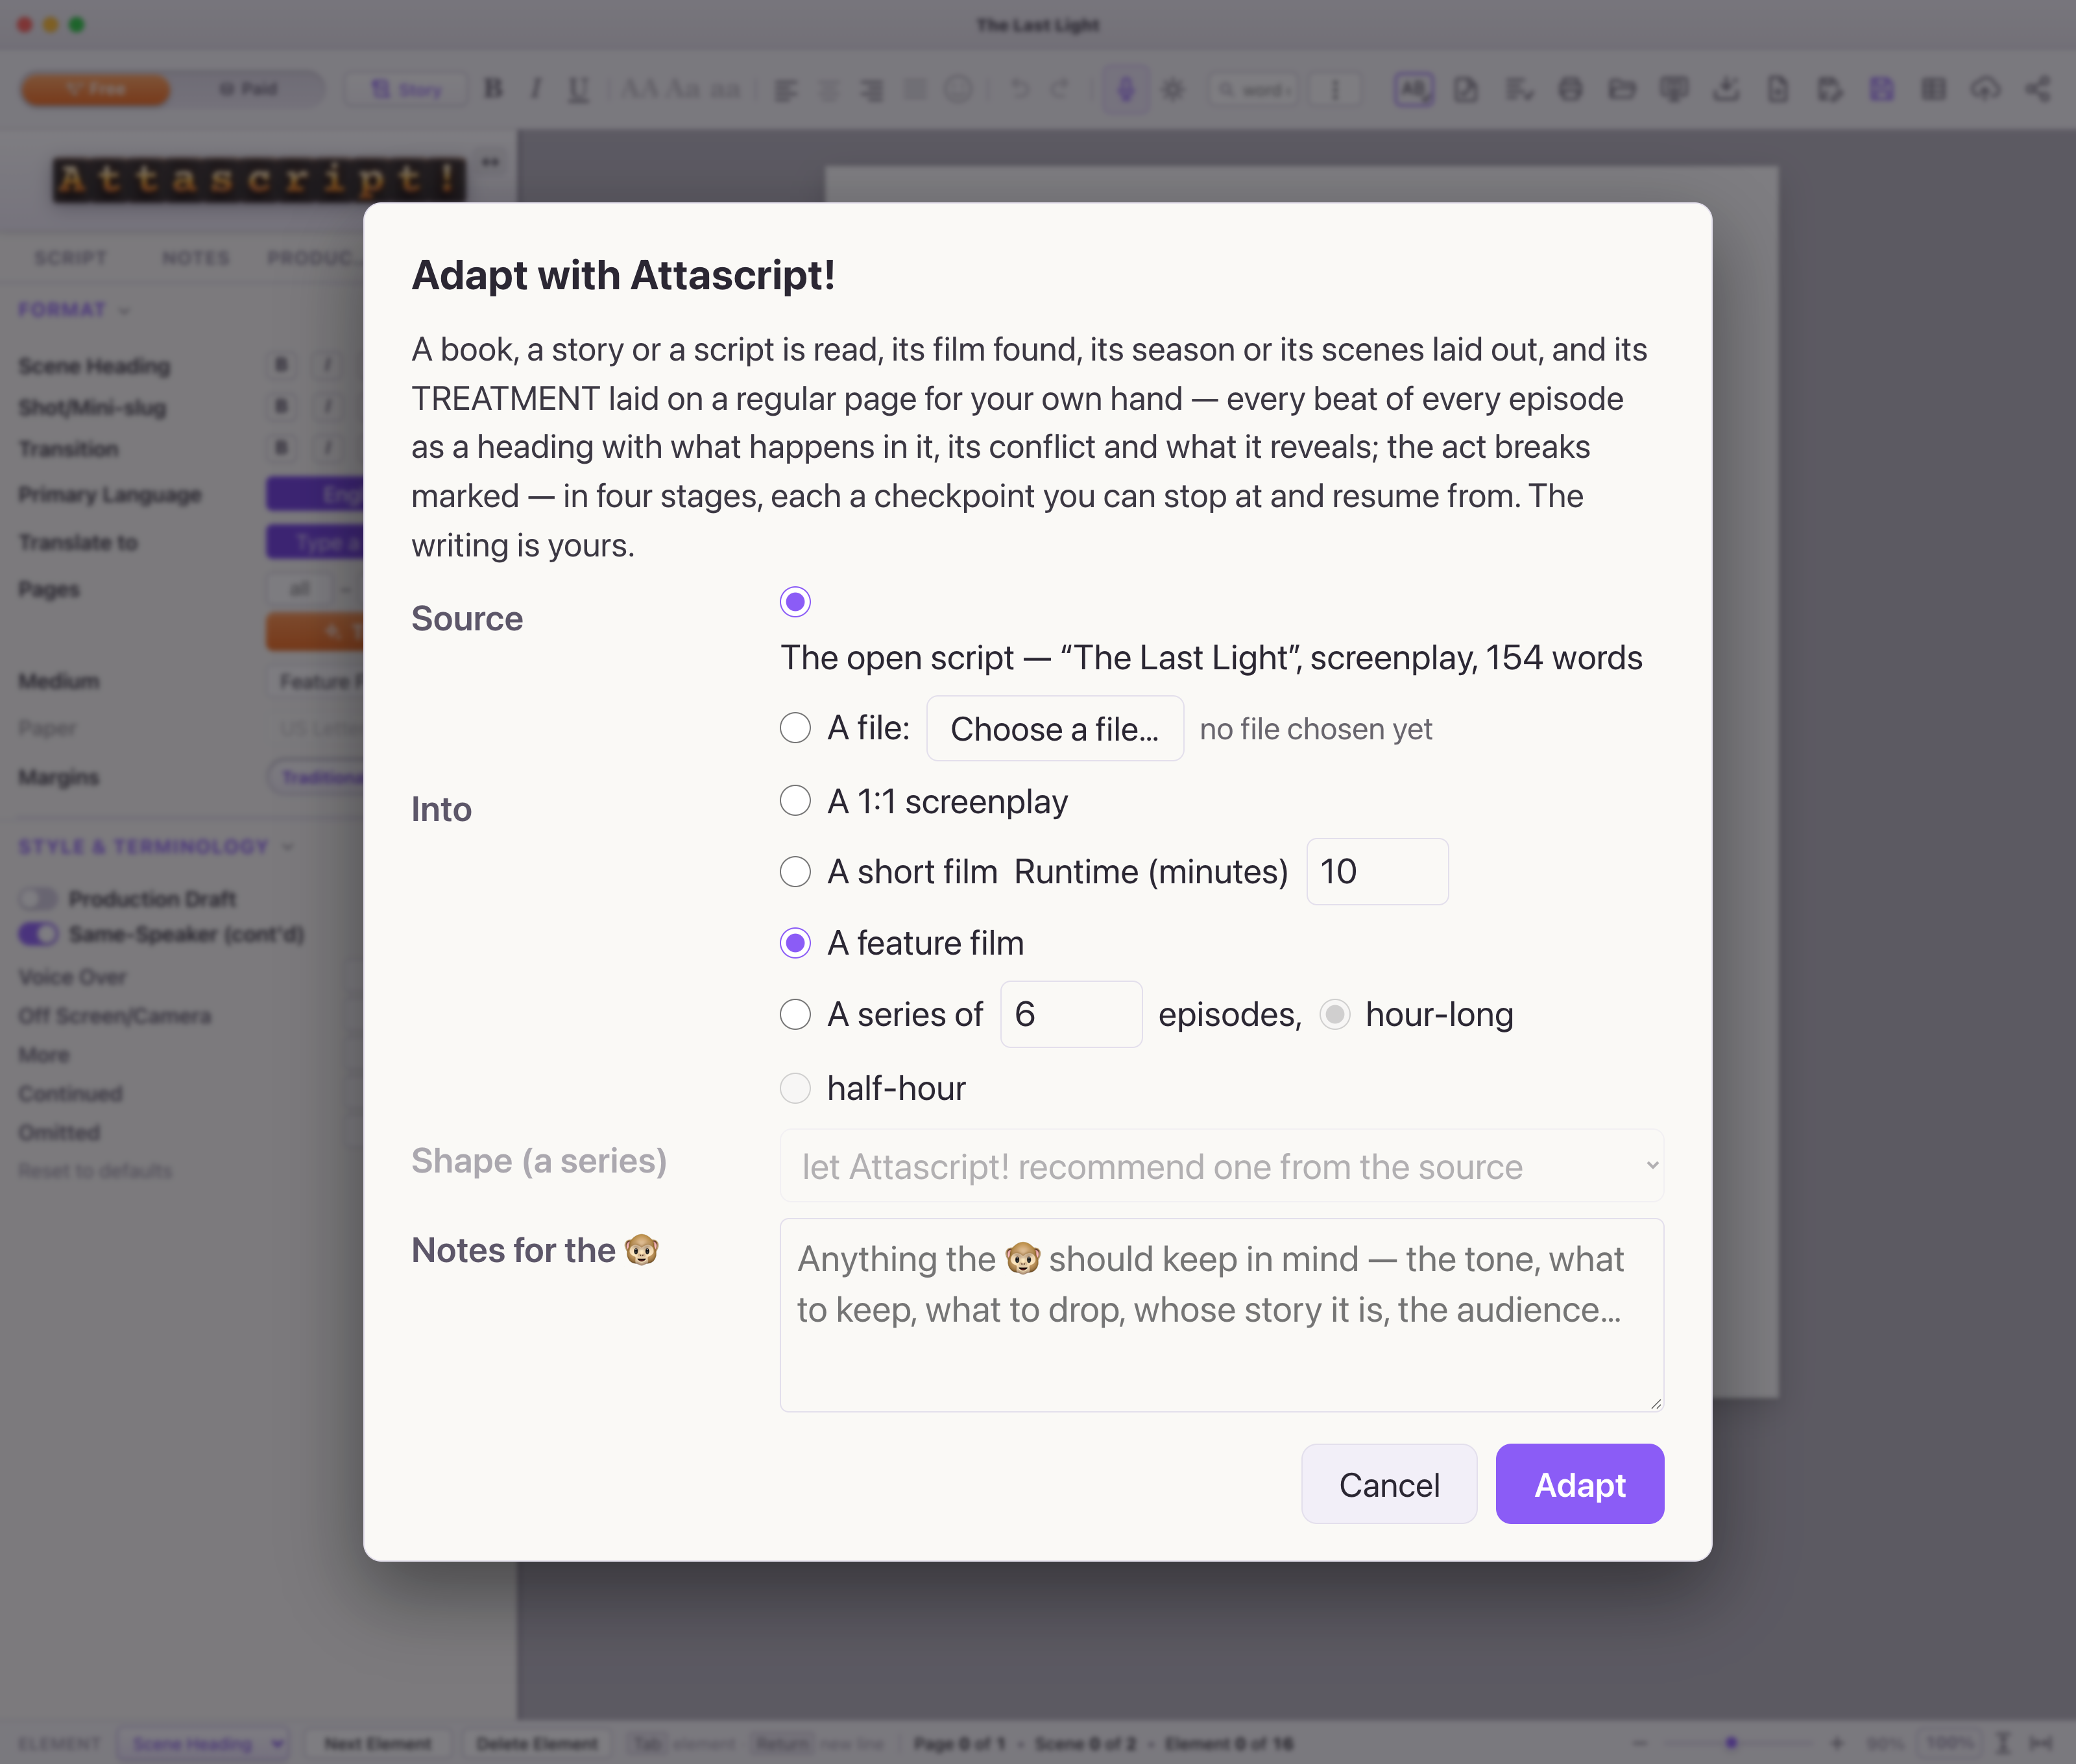Toggle italic formatting in the toolbar
The height and width of the screenshot is (1764, 2076).
(537, 89)
